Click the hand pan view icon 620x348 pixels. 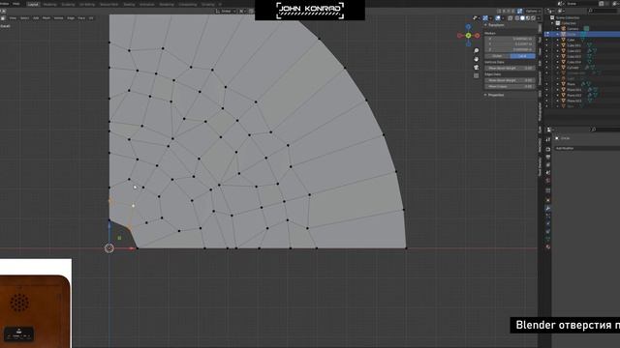click(476, 59)
